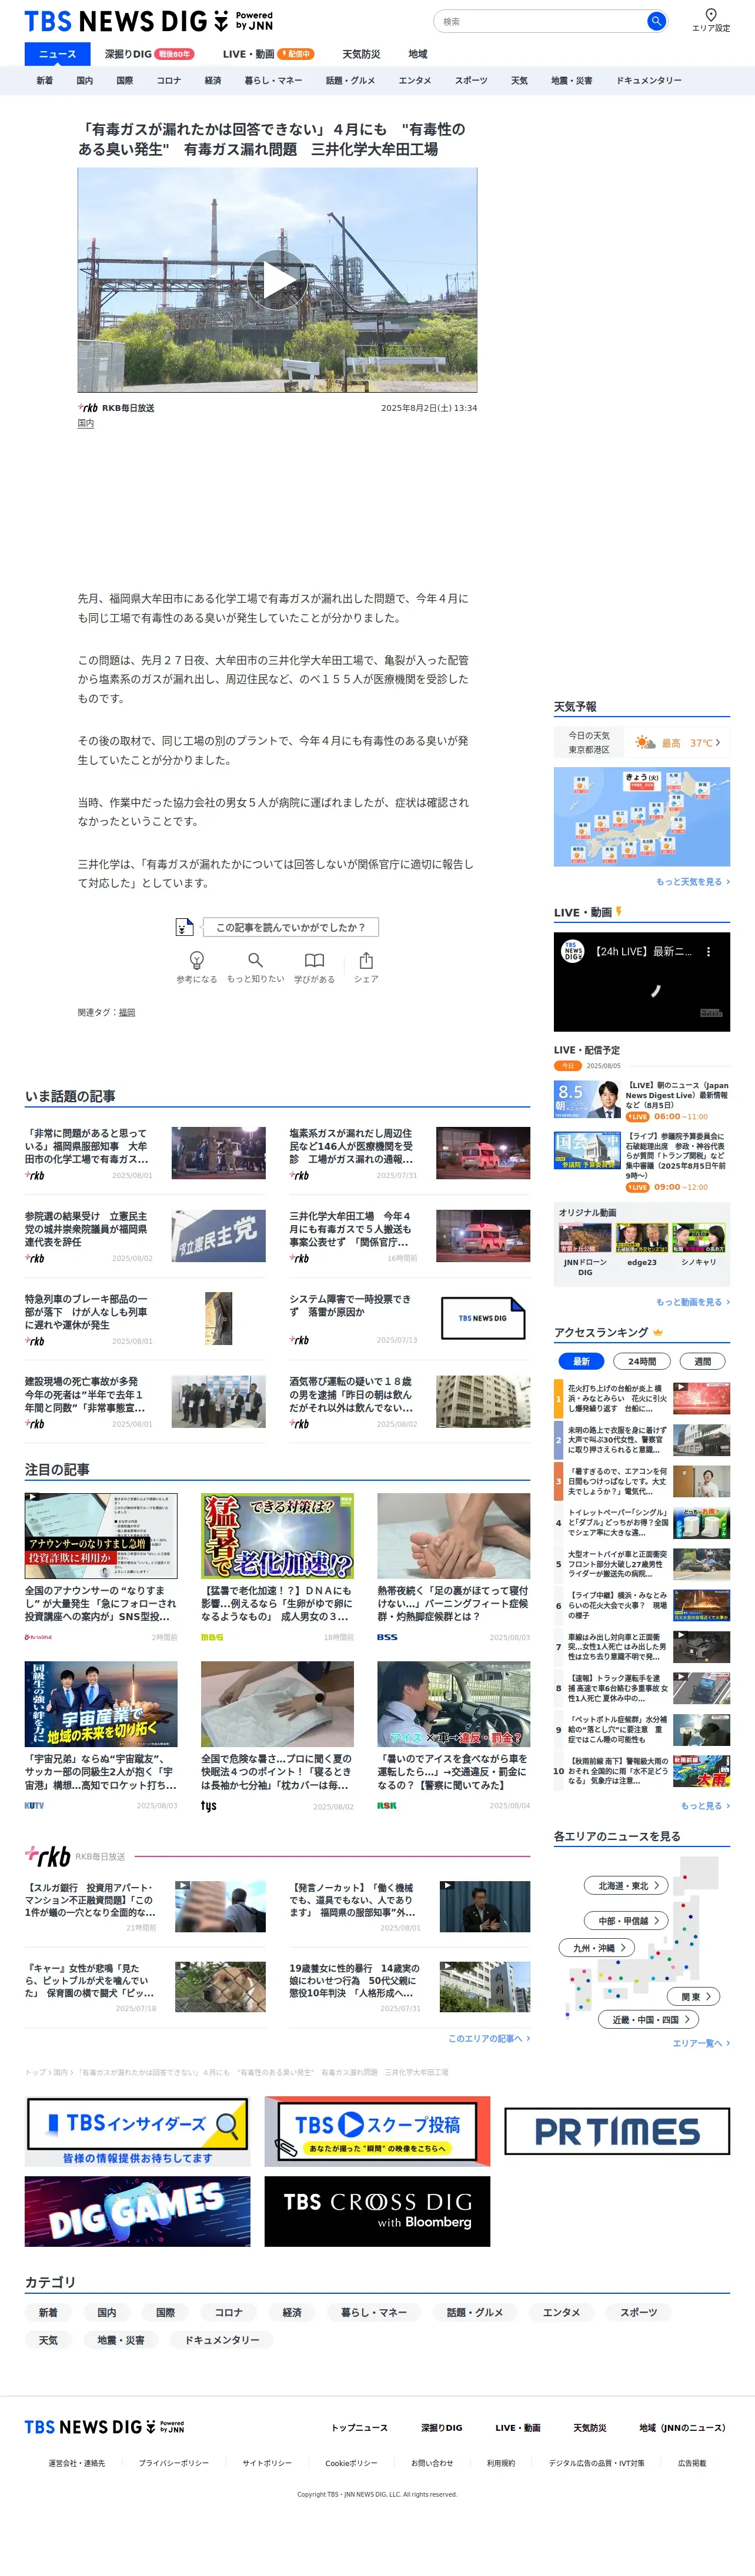Open the お問い合わせ footer link
The width and height of the screenshot is (755, 2576).
[x=432, y=2463]
